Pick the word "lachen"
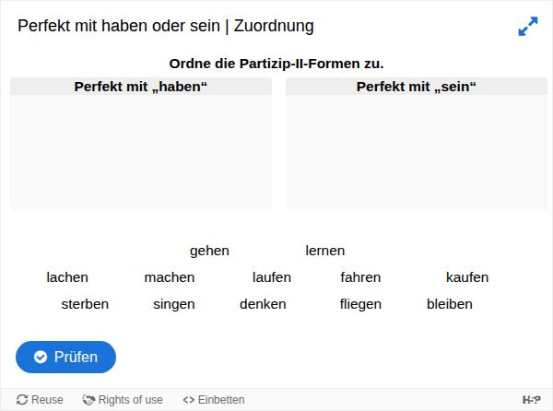Image resolution: width=553 pixels, height=411 pixels. point(67,277)
